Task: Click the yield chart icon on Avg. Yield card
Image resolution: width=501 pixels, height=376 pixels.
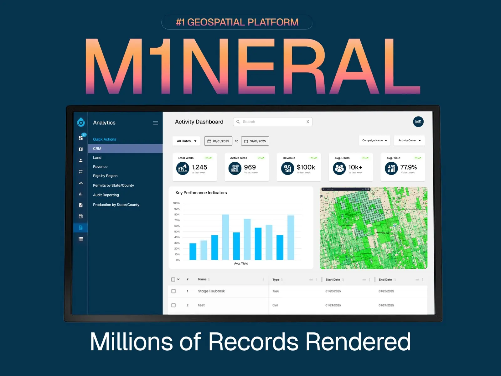Action: 391,169
